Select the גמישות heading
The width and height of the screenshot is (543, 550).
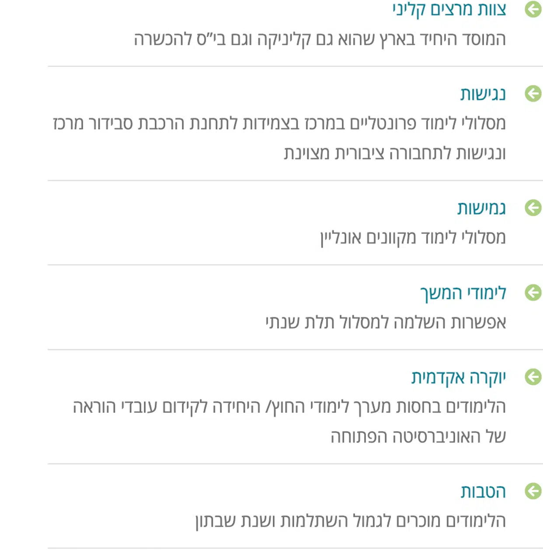(x=481, y=208)
